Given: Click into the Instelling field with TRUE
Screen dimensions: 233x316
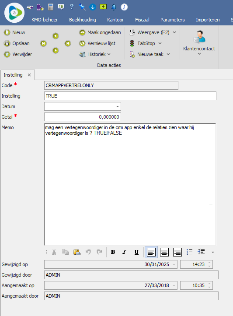Looking at the screenshot, I should 130,96.
